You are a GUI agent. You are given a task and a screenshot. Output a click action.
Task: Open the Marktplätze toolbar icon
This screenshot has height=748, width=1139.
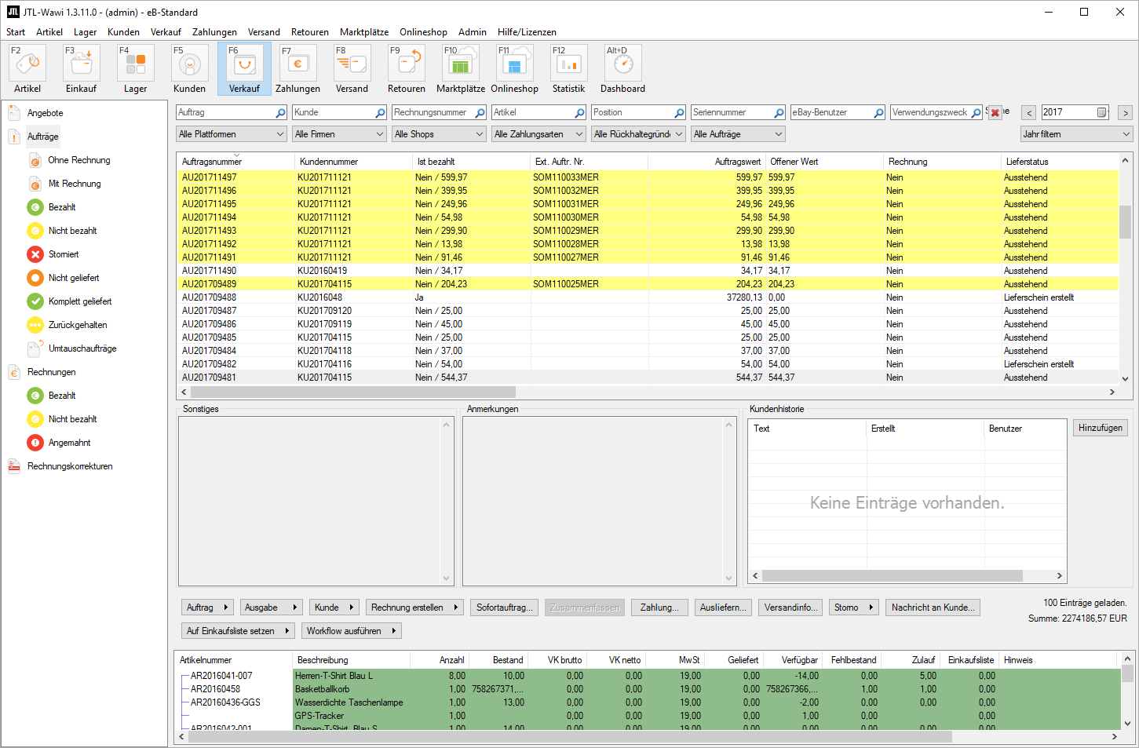(x=461, y=69)
